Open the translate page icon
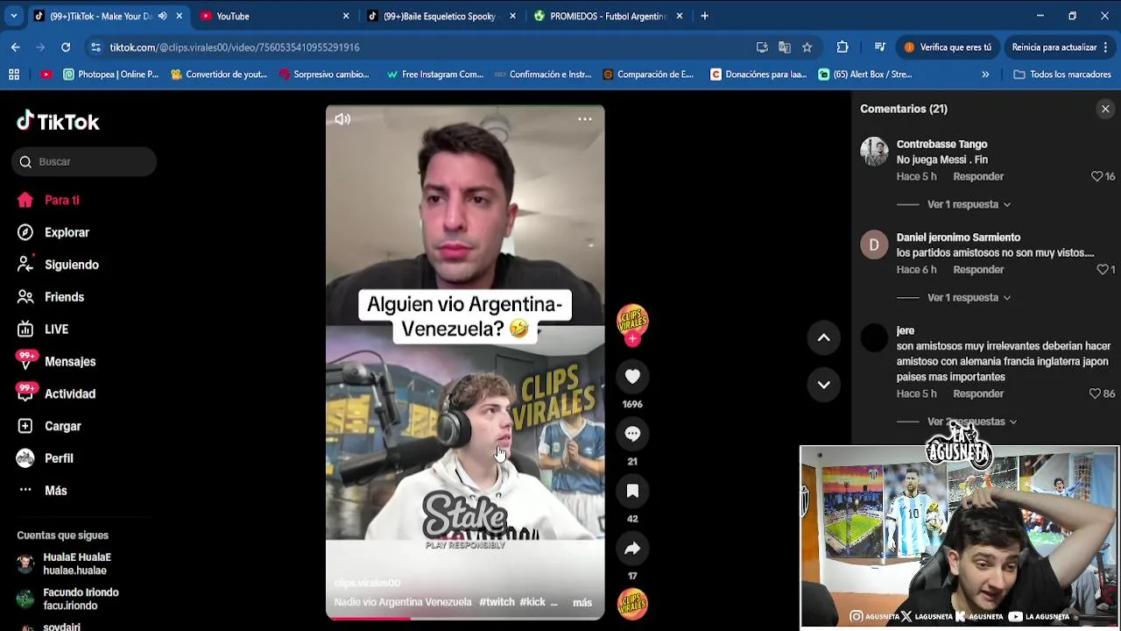Screen dimensions: 1121x631 (x=784, y=47)
